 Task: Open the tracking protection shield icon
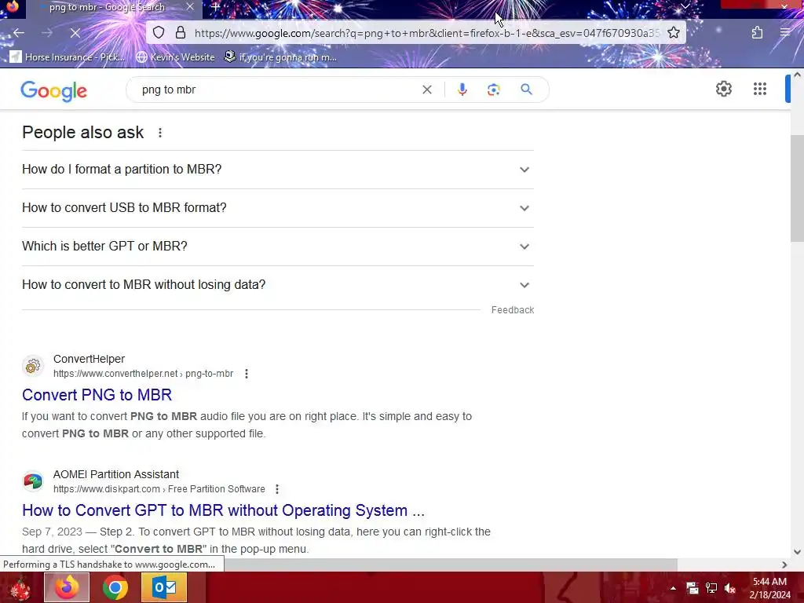(159, 33)
